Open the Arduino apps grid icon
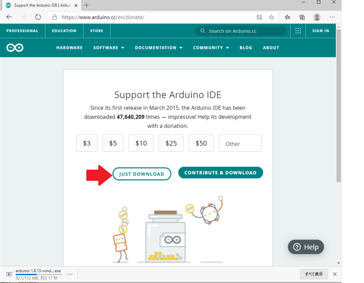The width and height of the screenshot is (364, 283). click(298, 31)
